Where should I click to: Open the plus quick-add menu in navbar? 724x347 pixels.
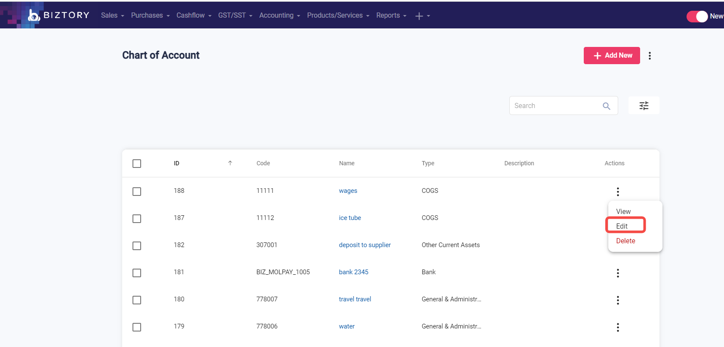tap(422, 16)
